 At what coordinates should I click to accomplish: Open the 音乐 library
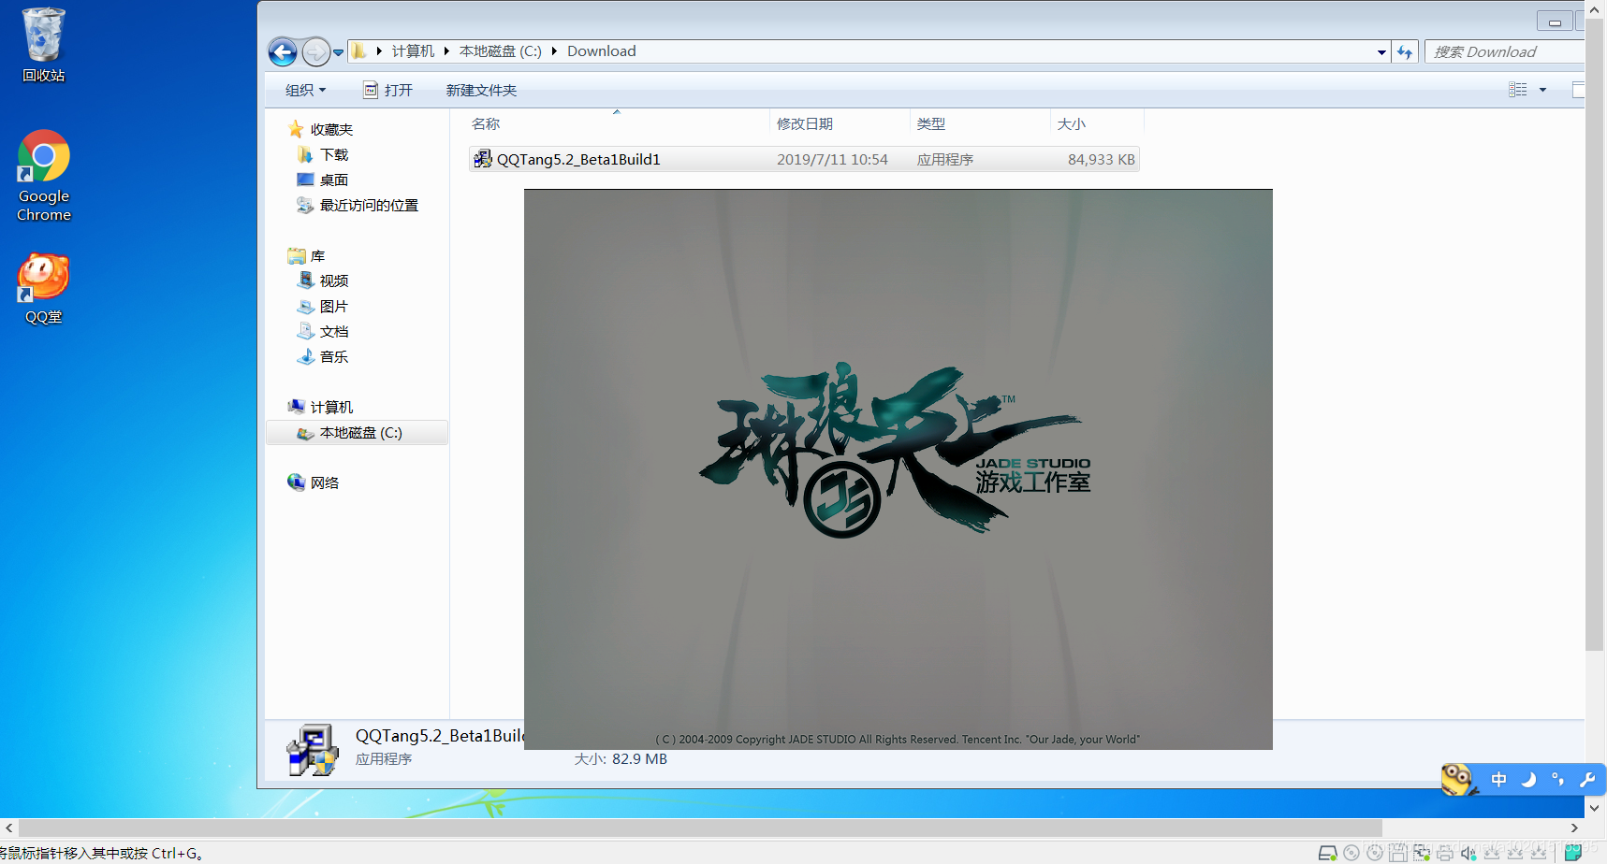click(333, 356)
